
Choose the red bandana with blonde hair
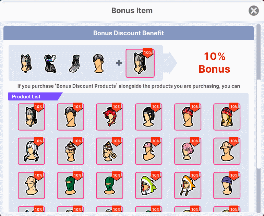[227, 117]
